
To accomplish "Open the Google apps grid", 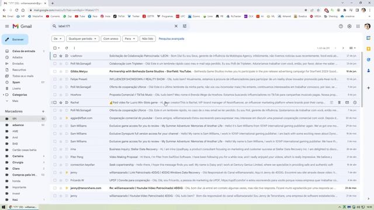I will pos(358,26).
